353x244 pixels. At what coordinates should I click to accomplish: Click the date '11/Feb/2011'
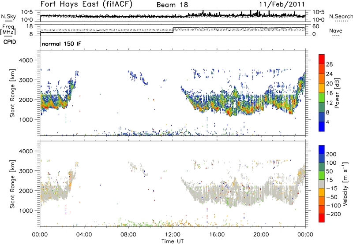pos(282,4)
